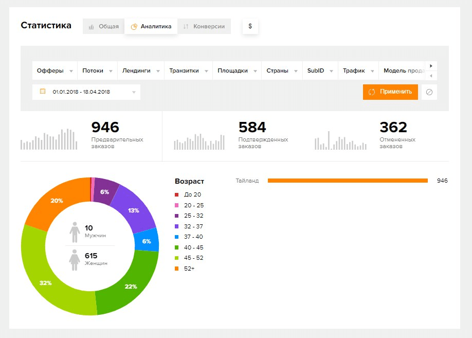Expand the Площадки filter dropdown
Screen dimensions: 472x338
tap(237, 71)
